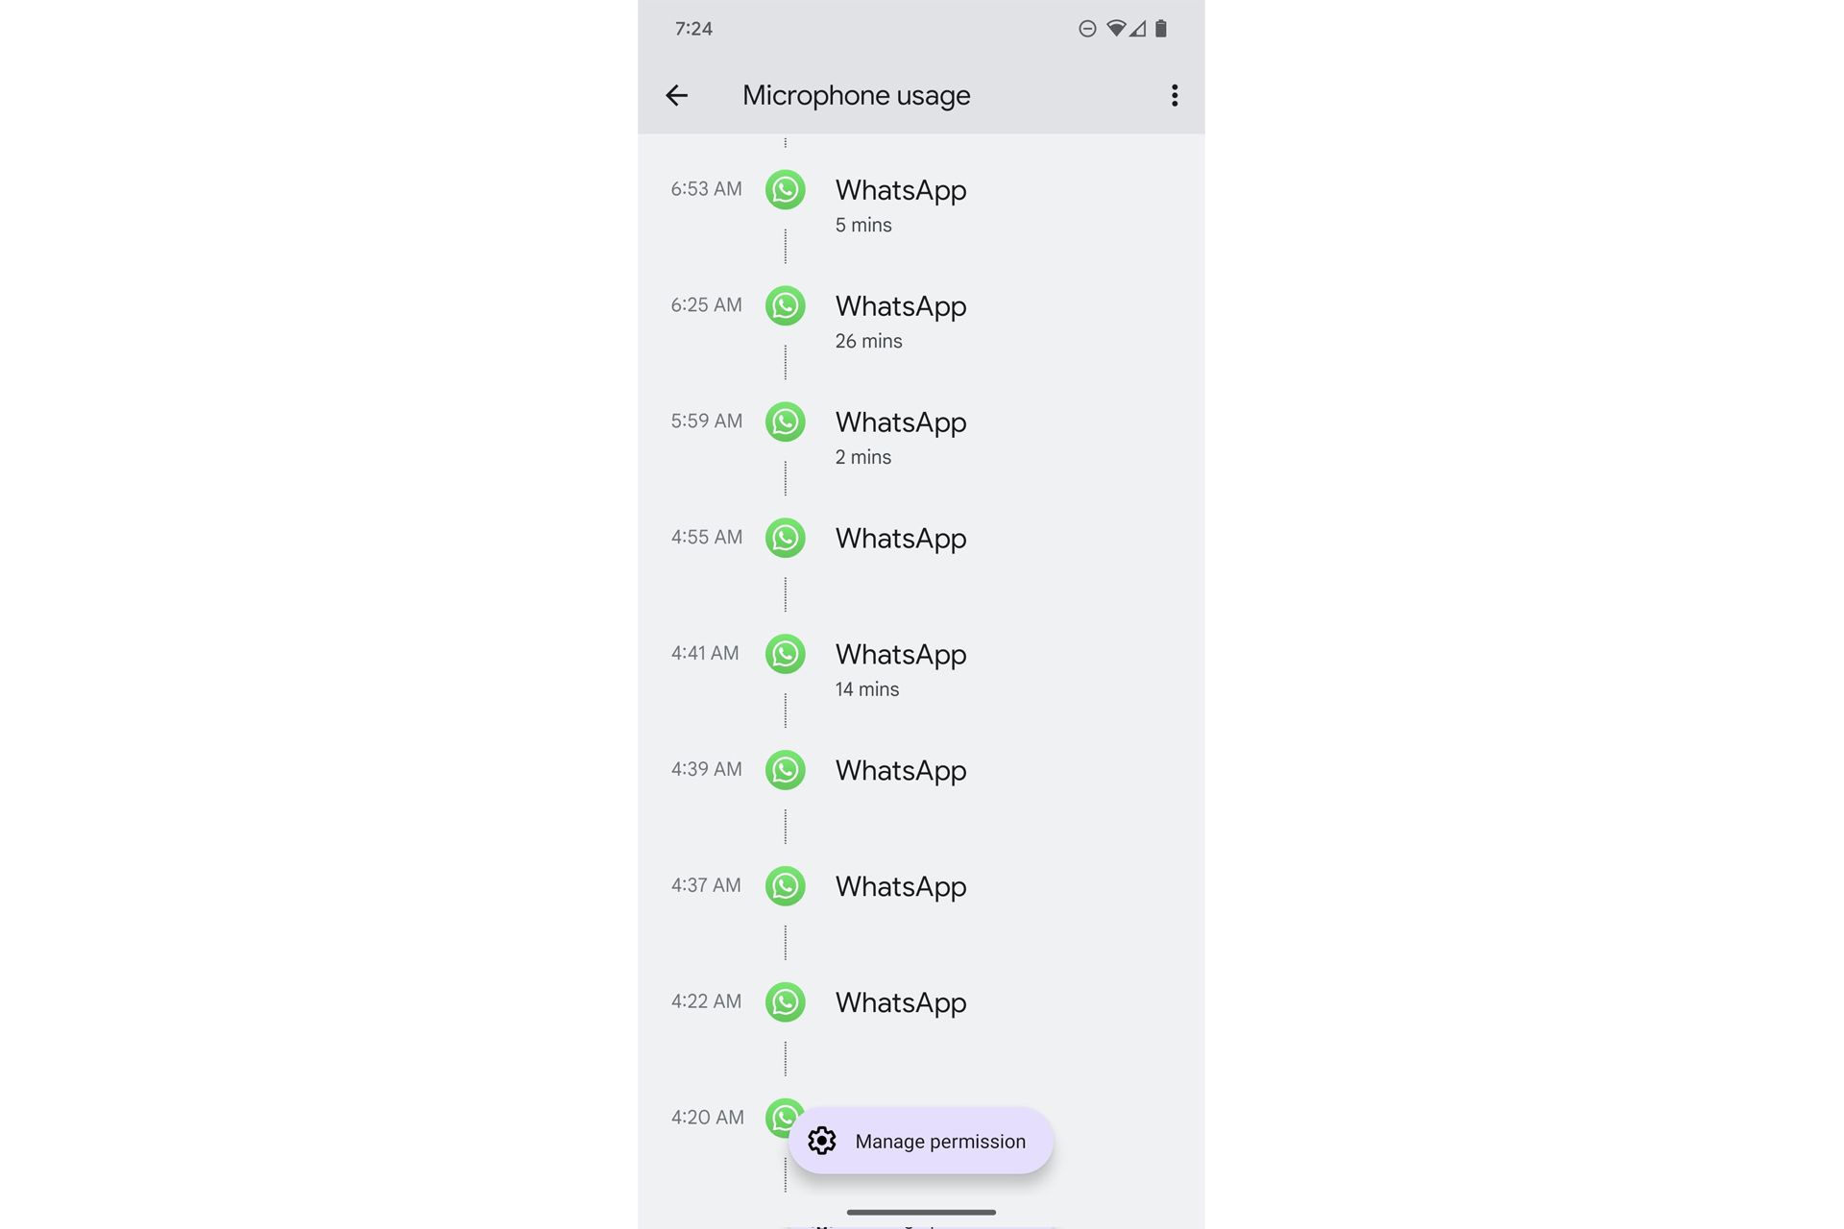Tap the WhatsApp icon beside 4:37 AM
Viewport: 1844px width, 1229px height.
[786, 885]
